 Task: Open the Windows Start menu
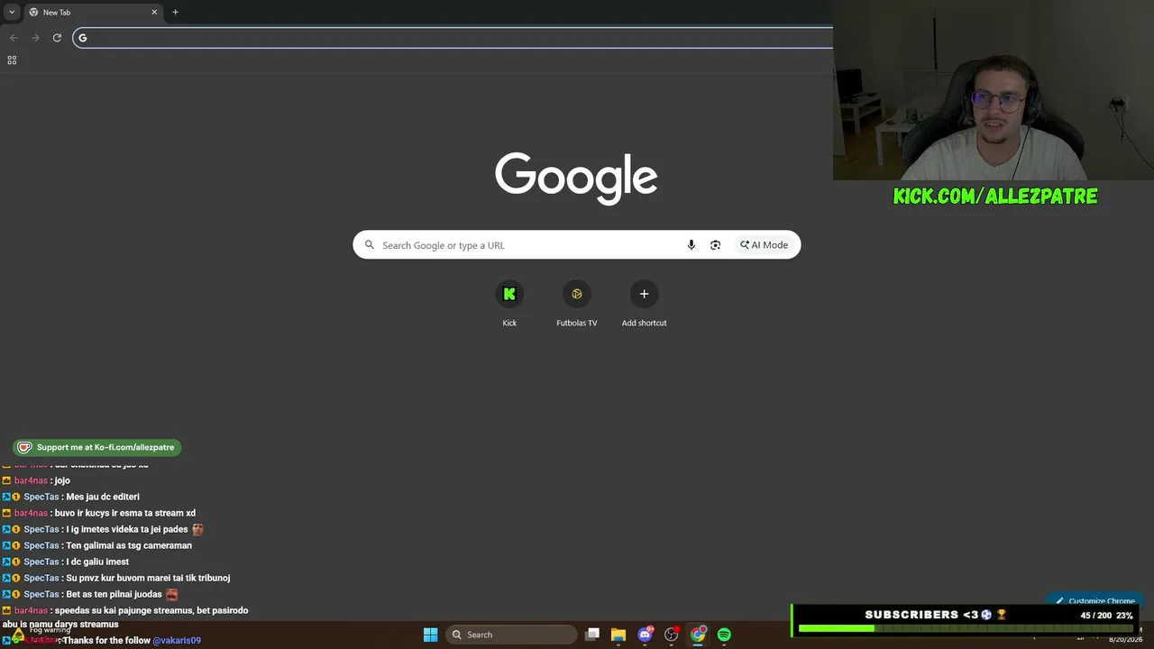[431, 635]
